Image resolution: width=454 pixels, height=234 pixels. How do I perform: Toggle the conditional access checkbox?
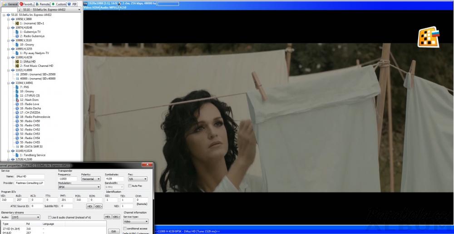(x=125, y=229)
